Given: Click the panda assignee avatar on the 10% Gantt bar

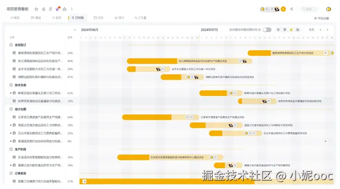Looking at the screenshot, I should [x=264, y=101].
